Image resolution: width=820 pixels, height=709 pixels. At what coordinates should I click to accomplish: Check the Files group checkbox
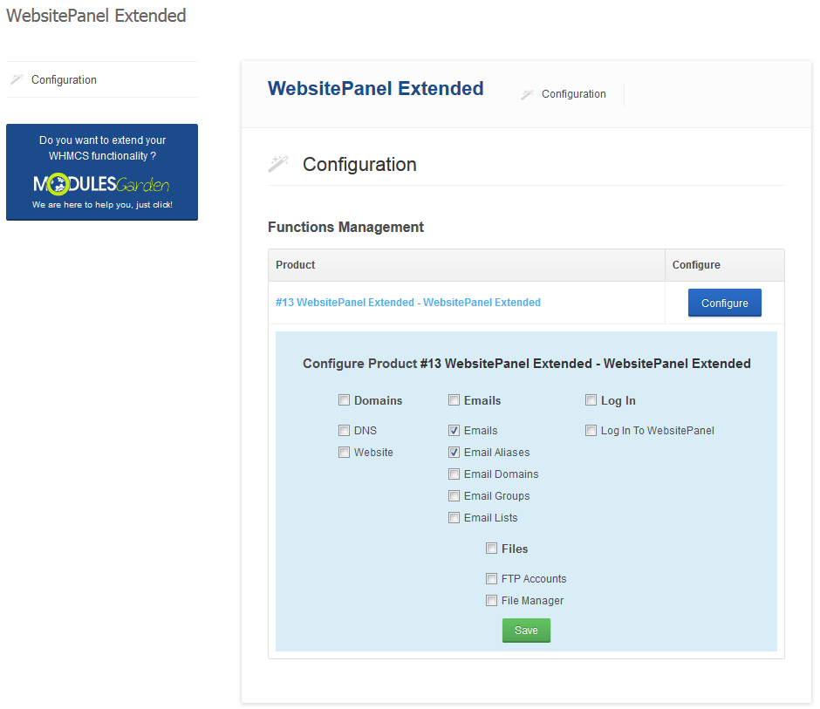492,549
